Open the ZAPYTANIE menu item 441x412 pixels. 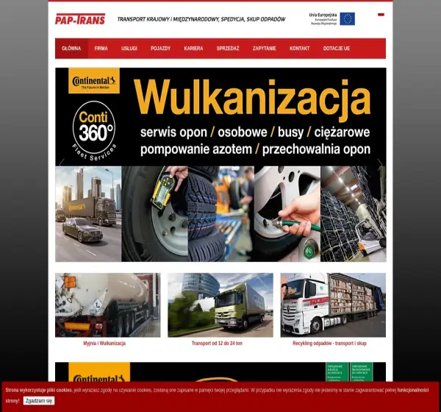coord(264,49)
